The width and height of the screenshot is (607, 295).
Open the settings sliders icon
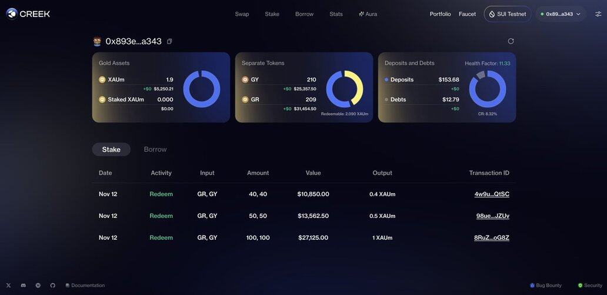click(x=598, y=14)
